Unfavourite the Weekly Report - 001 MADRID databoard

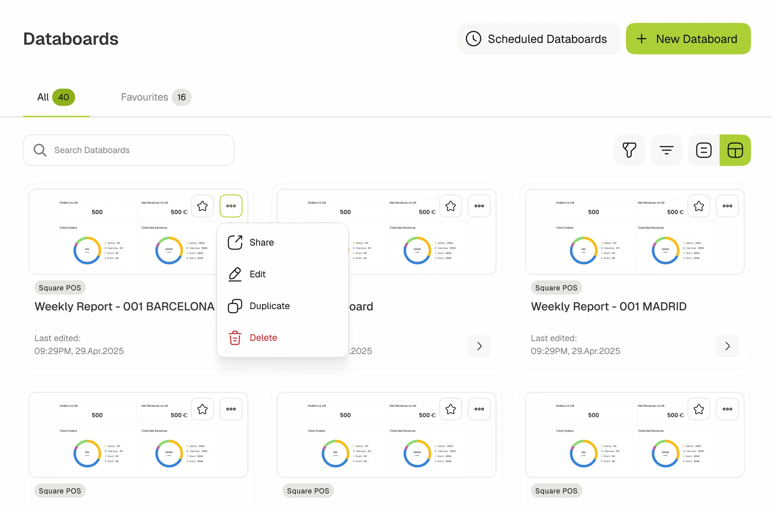pos(699,206)
